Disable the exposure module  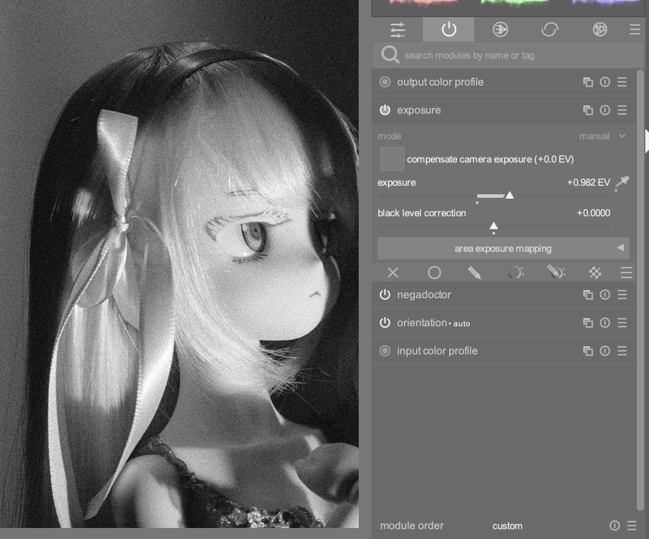[x=385, y=110]
